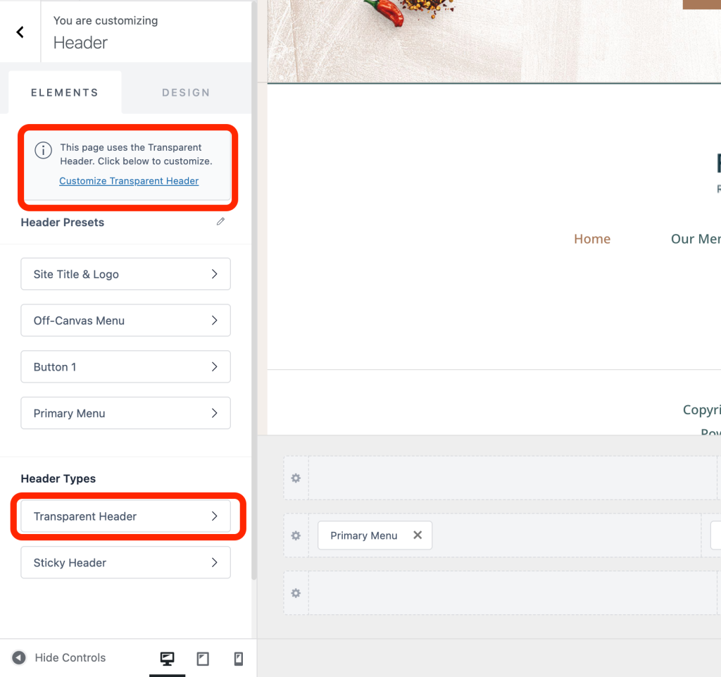The image size is (721, 677).
Task: Open Button 1 element settings
Action: [x=125, y=367]
